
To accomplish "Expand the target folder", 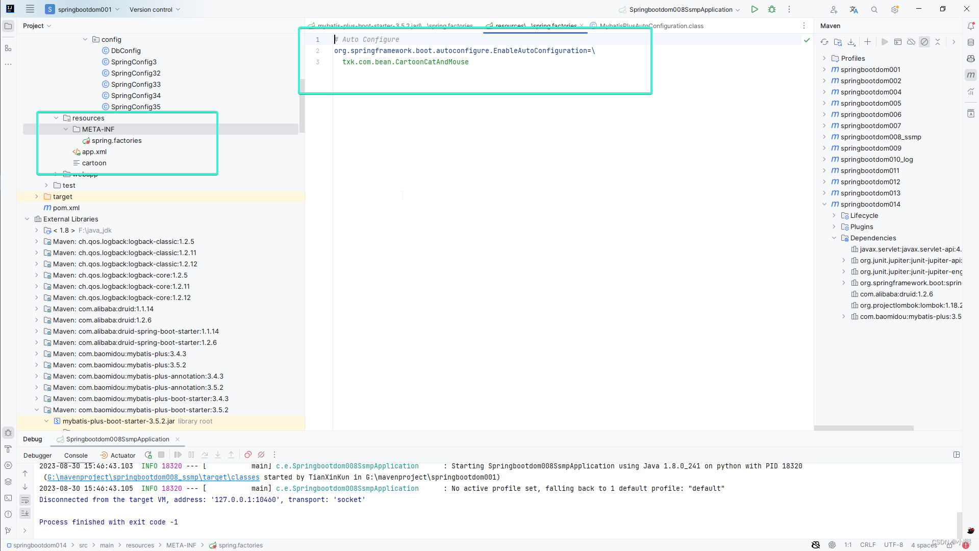I will point(37,196).
